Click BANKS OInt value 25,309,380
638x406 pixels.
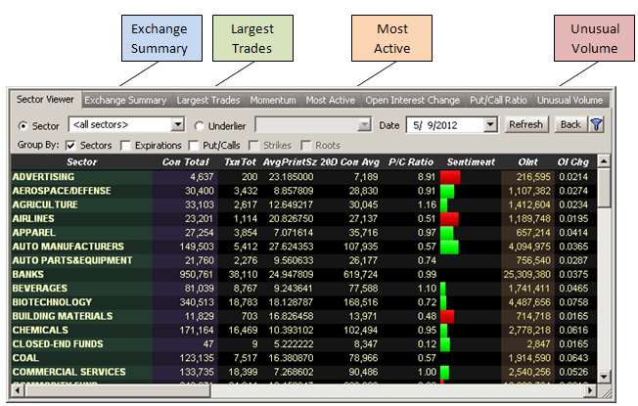click(x=526, y=275)
